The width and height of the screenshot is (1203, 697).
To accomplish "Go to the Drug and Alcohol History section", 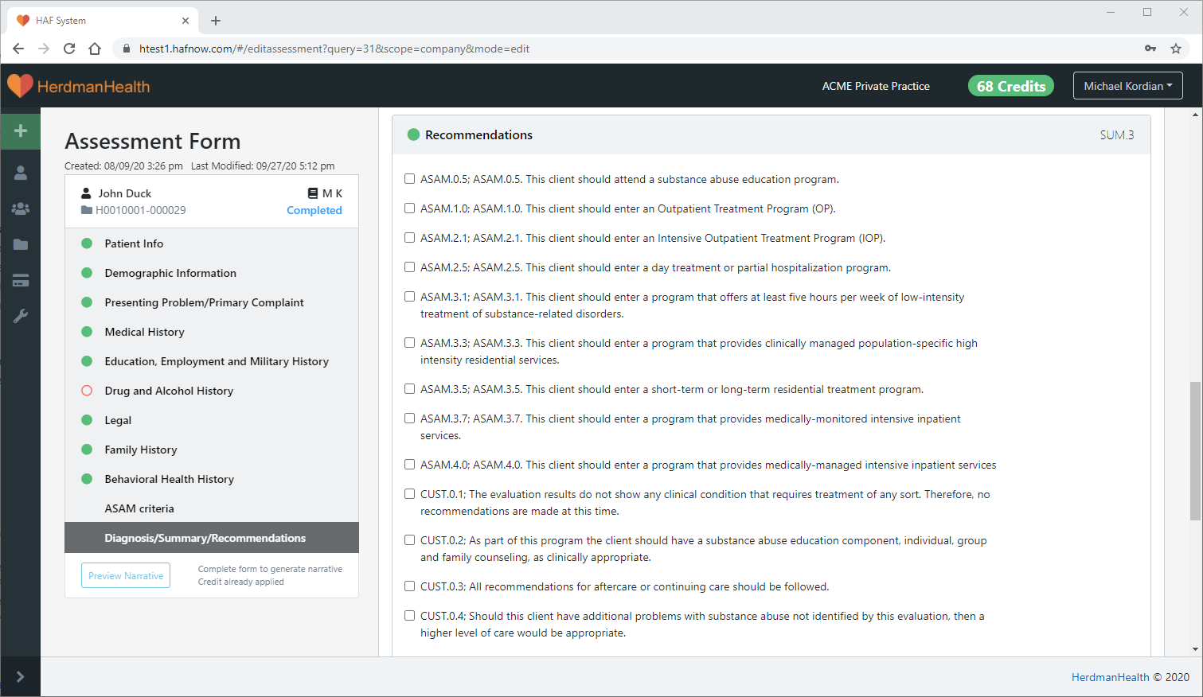I will (x=169, y=391).
